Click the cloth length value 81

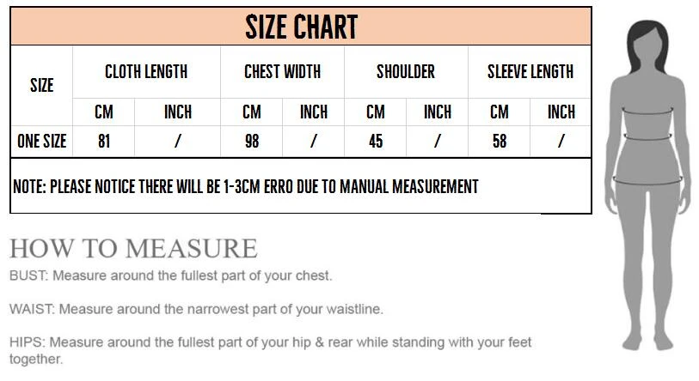[104, 142]
